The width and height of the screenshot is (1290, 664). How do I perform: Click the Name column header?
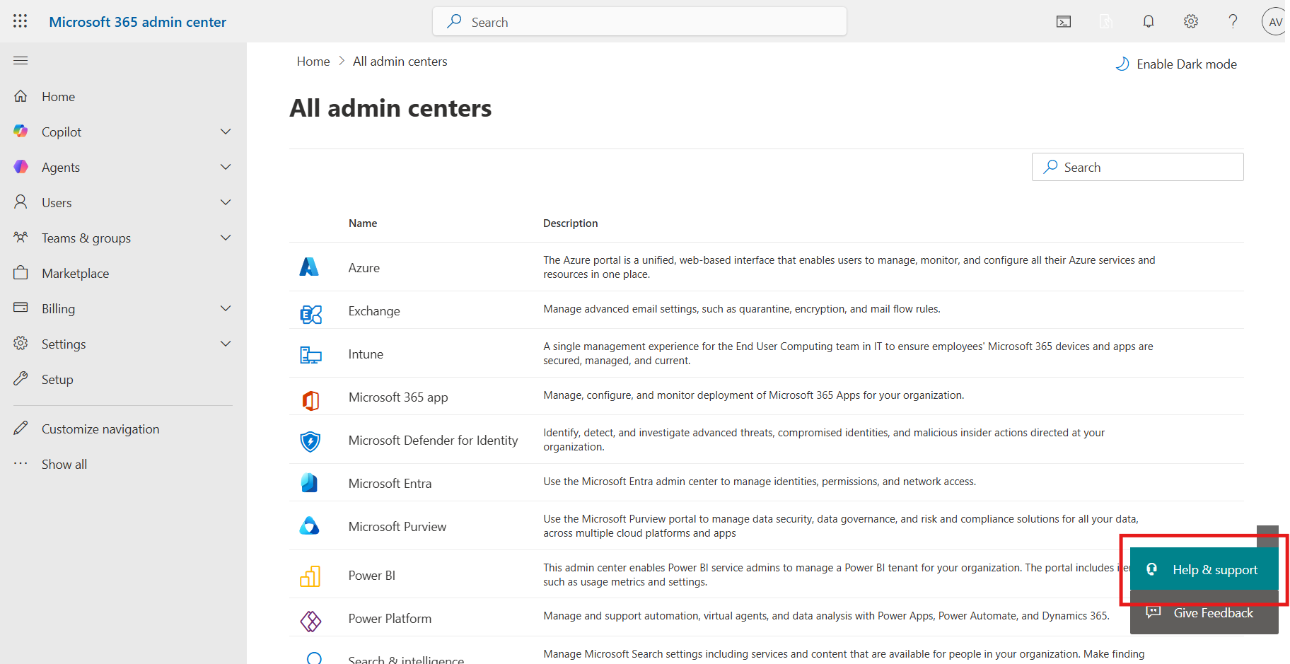point(363,223)
